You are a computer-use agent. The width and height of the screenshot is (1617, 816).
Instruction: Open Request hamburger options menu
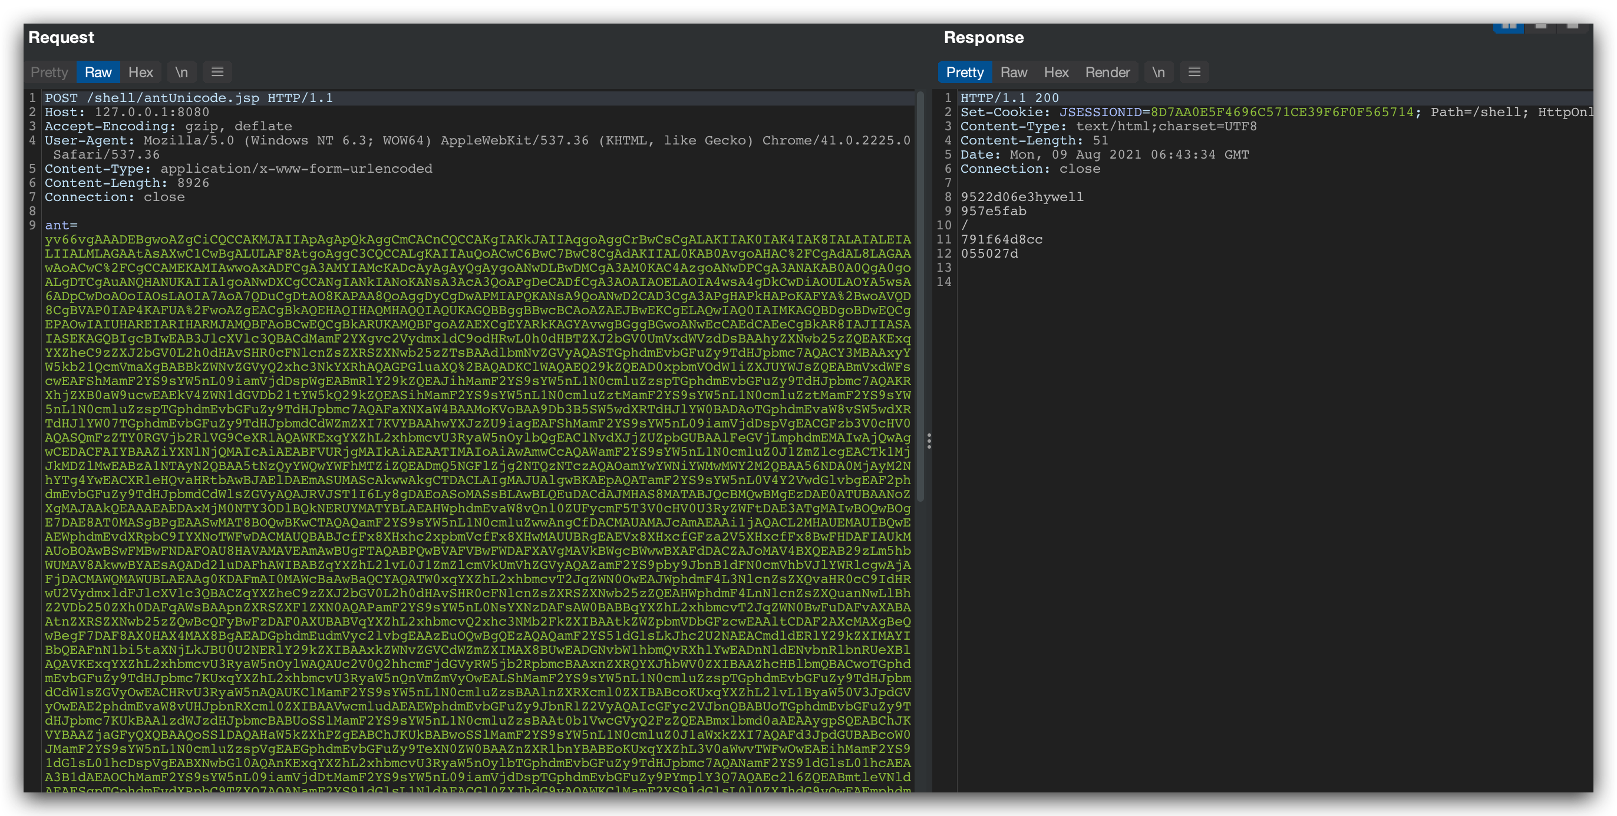pyautogui.click(x=217, y=73)
